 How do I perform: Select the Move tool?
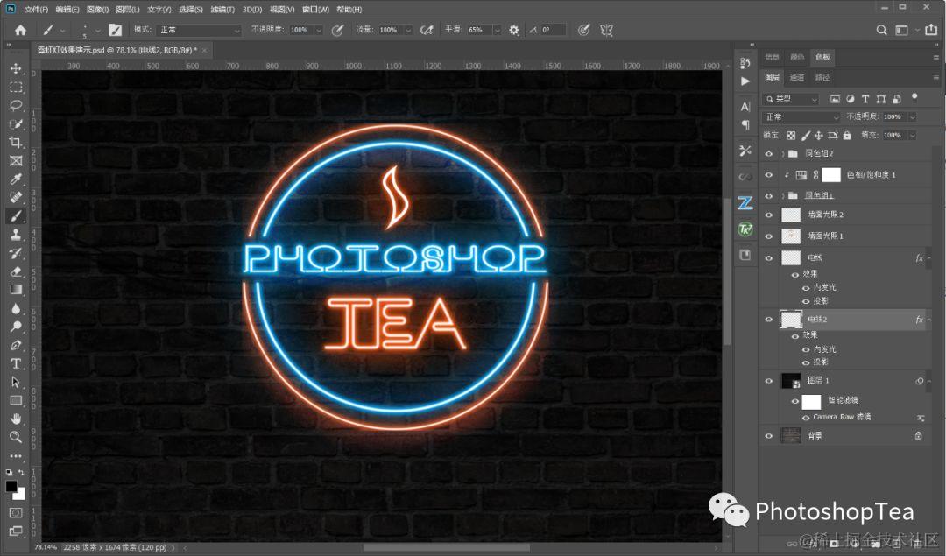click(x=16, y=68)
